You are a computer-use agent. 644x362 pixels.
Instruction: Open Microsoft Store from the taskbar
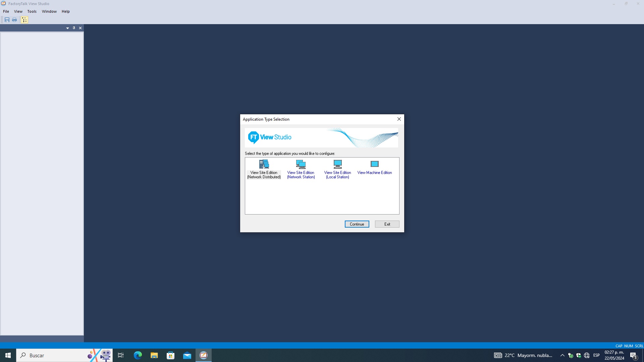tap(171, 355)
